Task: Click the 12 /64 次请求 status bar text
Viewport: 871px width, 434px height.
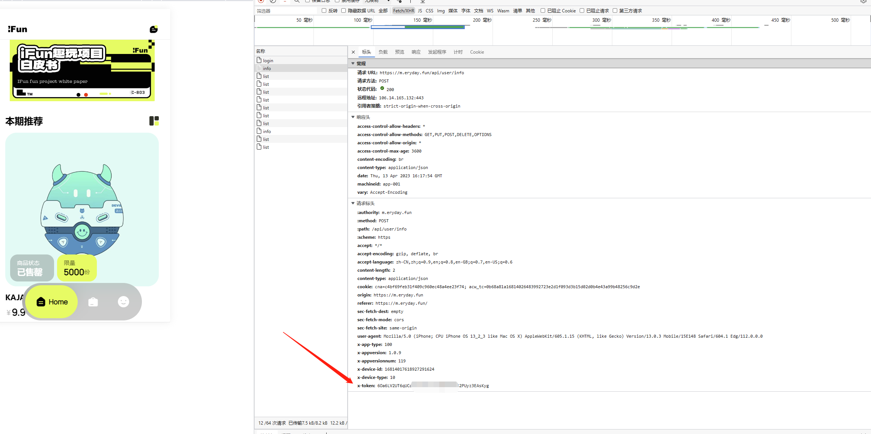Action: point(272,423)
